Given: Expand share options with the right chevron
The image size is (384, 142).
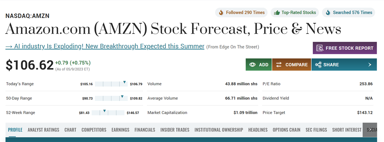Looking at the screenshot, I should click(x=370, y=65).
